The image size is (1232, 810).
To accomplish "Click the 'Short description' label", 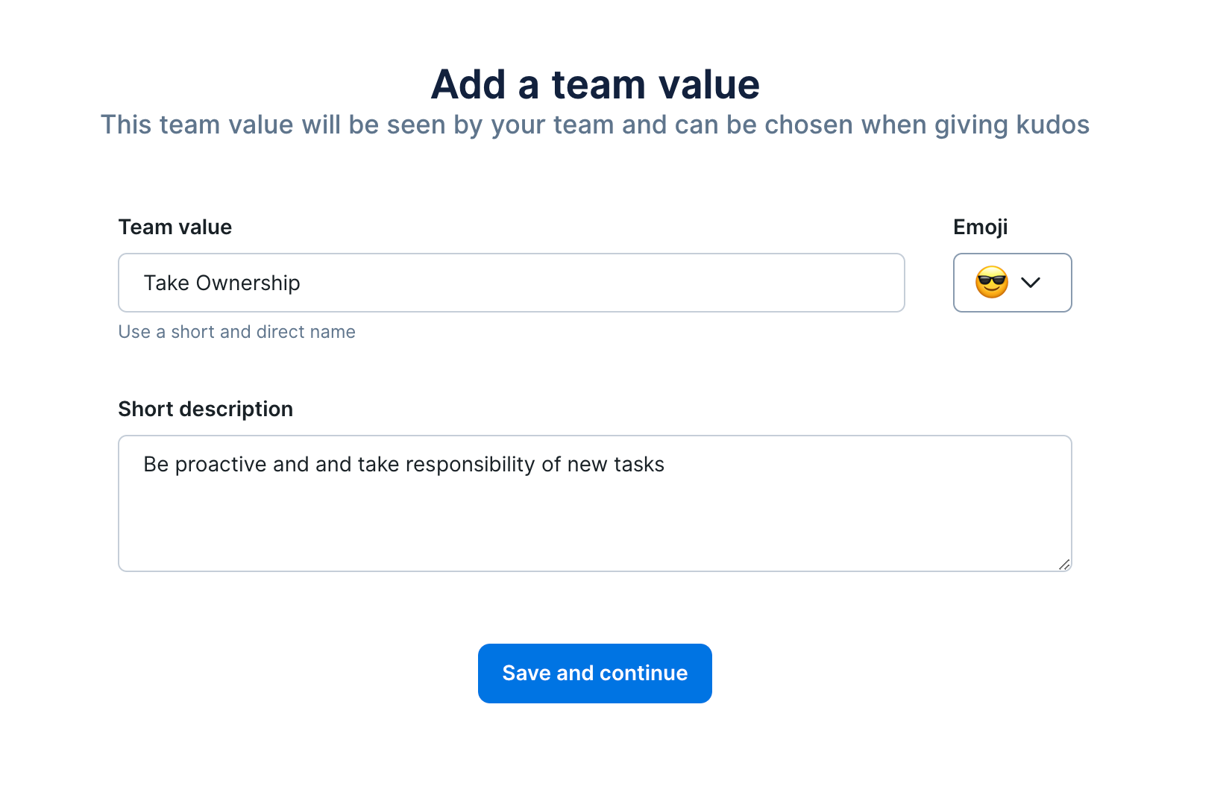I will (x=205, y=409).
